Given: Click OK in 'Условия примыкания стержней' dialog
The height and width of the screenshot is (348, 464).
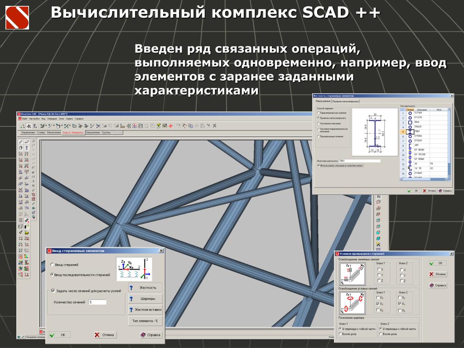Looking at the screenshot, I should pos(438,263).
